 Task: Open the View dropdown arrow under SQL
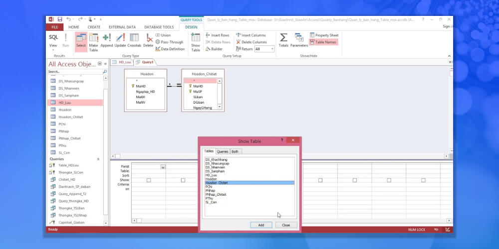pyautogui.click(x=53, y=50)
